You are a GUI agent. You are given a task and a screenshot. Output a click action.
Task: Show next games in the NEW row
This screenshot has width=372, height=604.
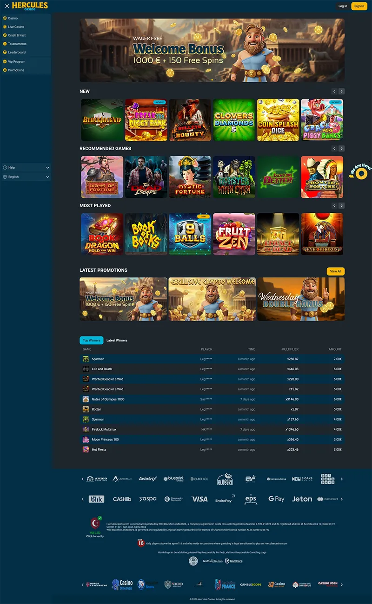pos(342,92)
